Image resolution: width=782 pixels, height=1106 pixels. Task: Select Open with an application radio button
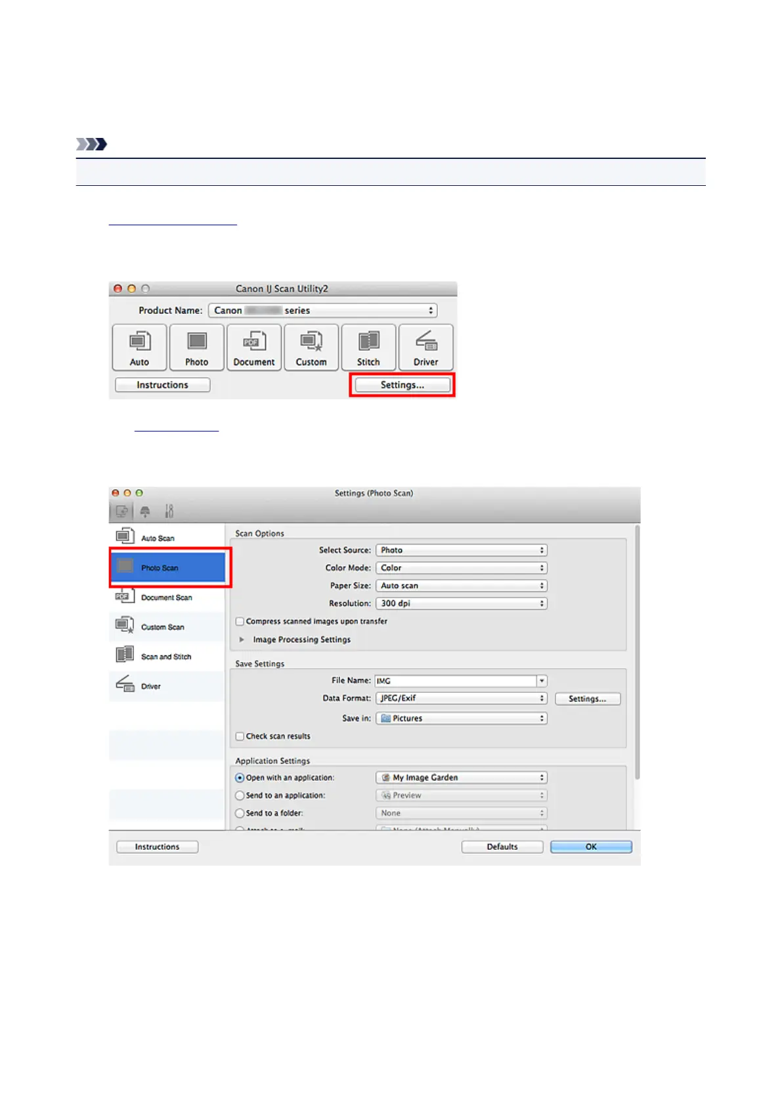pyautogui.click(x=240, y=778)
